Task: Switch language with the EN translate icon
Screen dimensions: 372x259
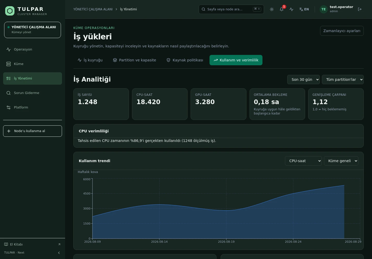Action: (304, 9)
